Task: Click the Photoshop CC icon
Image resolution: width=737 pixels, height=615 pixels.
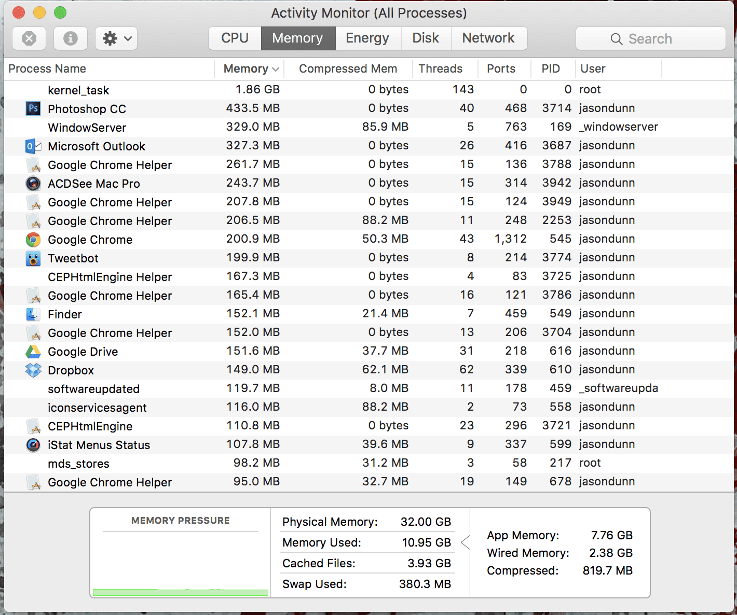Action: [33, 108]
